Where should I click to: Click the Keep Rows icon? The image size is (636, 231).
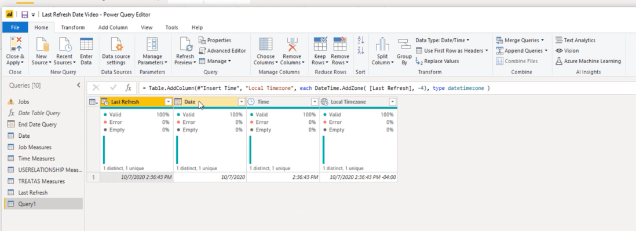click(x=320, y=45)
